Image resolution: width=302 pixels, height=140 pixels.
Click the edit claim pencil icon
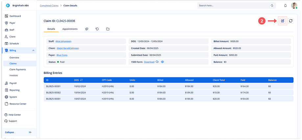[x=282, y=21]
